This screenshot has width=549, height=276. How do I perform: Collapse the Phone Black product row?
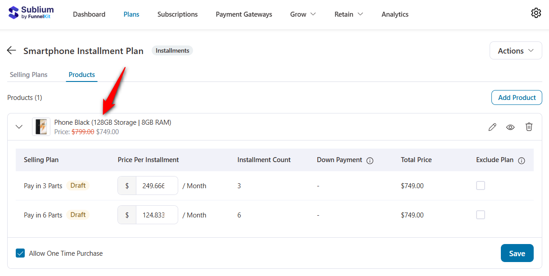pos(19,127)
